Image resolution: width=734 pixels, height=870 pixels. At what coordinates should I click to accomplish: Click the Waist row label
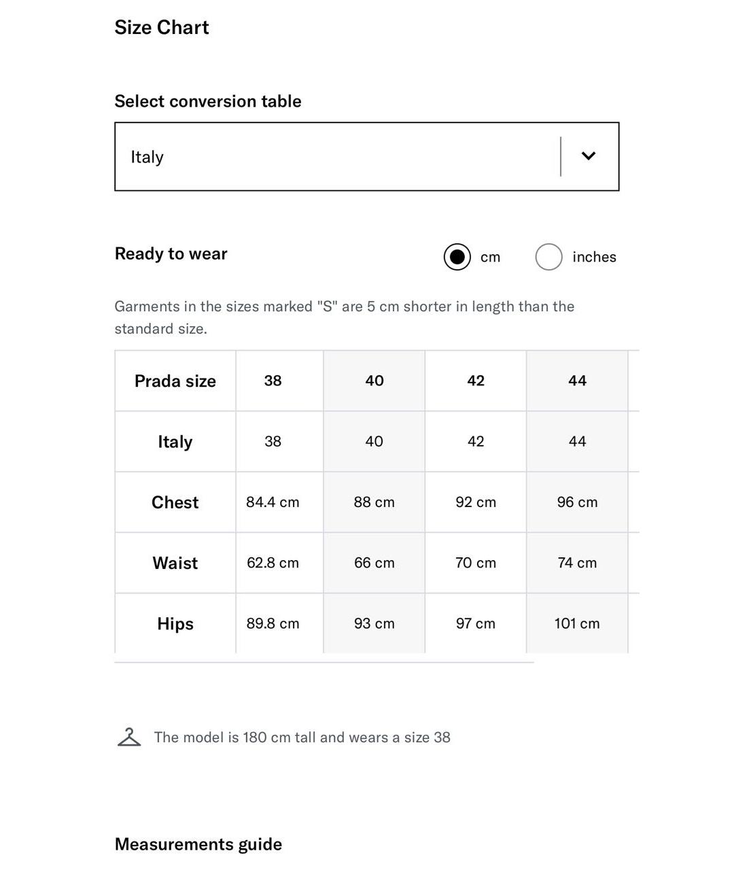click(x=175, y=563)
